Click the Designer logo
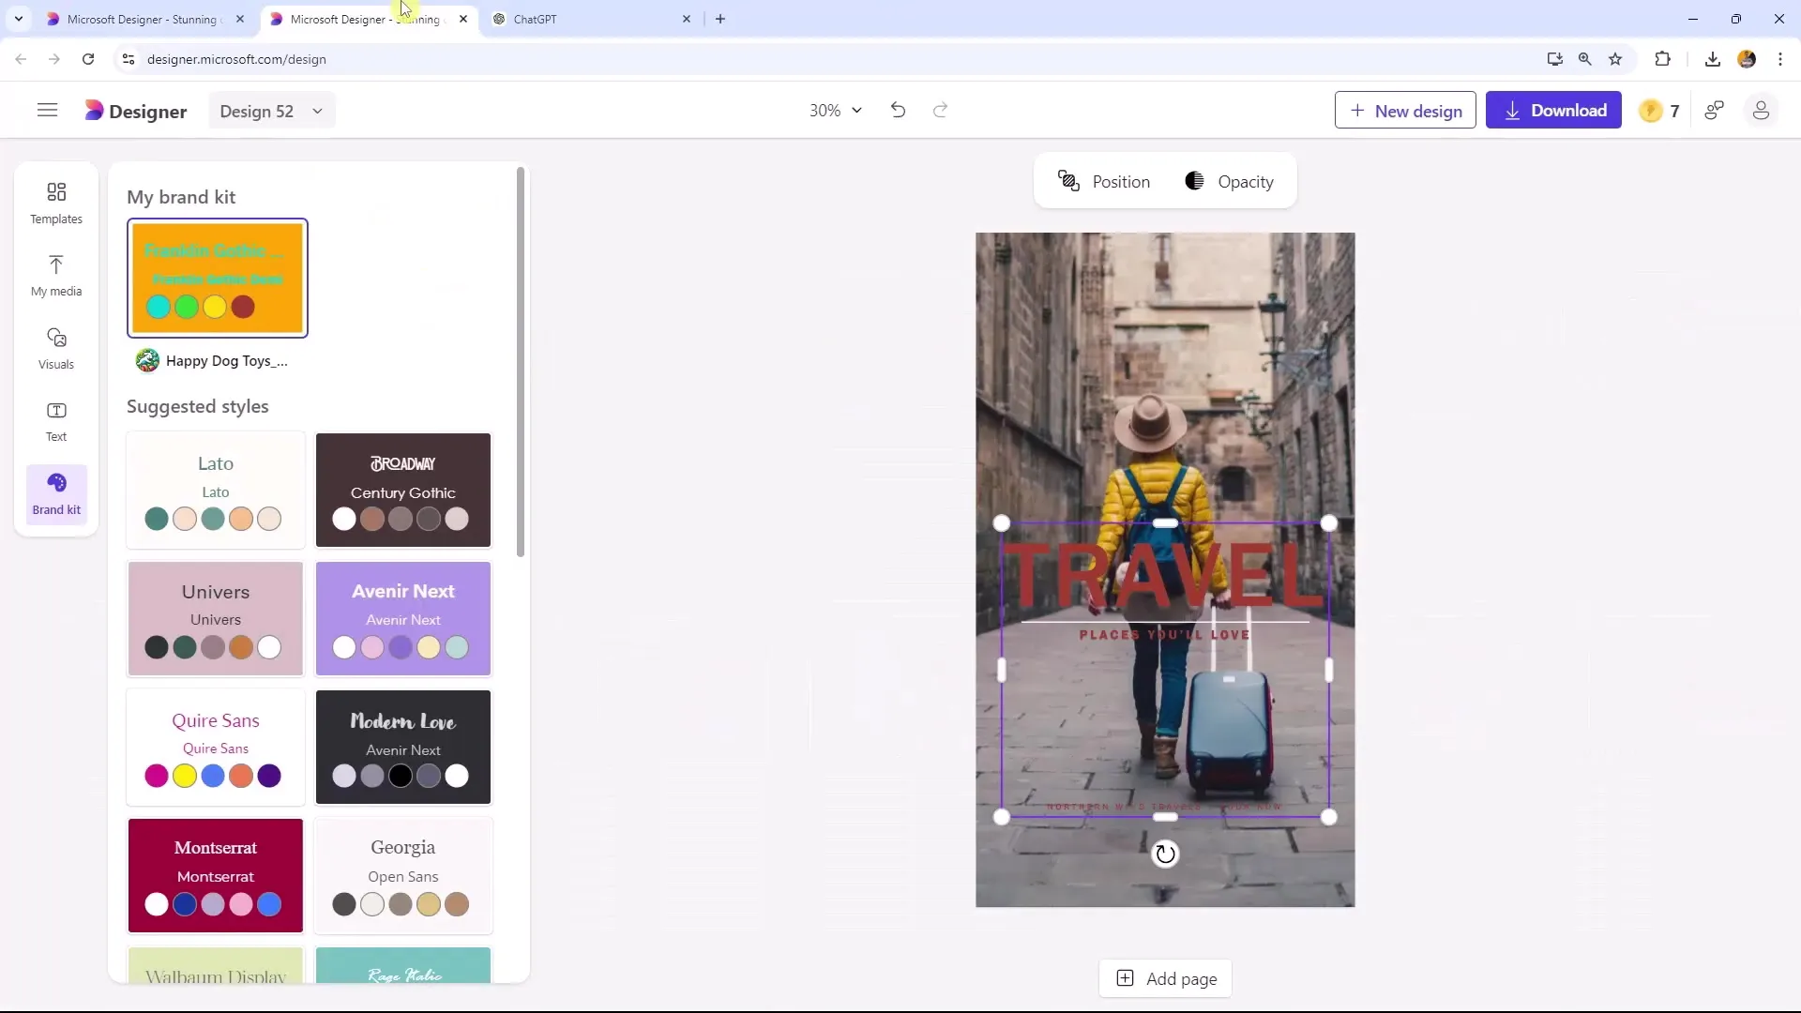1801x1013 pixels. coord(135,111)
